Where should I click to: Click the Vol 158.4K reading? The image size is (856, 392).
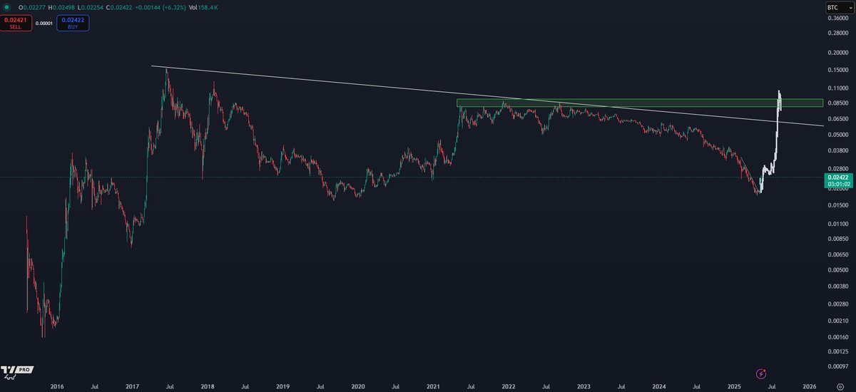pyautogui.click(x=204, y=8)
